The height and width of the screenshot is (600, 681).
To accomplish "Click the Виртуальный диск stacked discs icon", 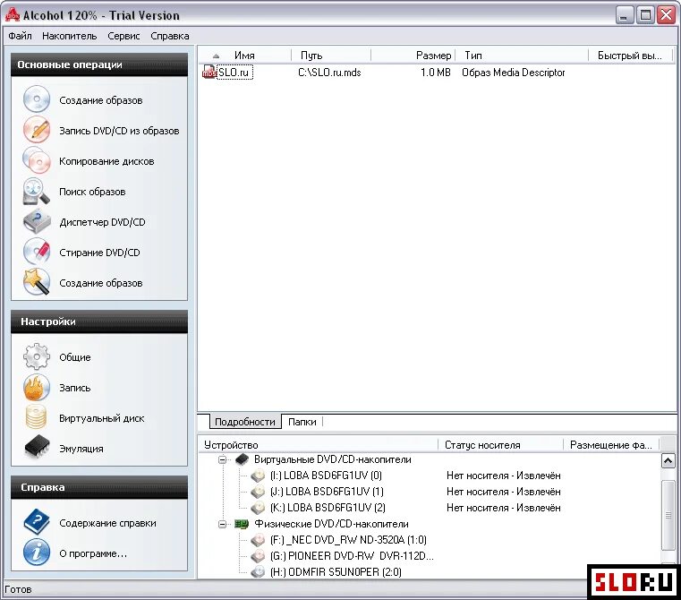I will click(37, 417).
